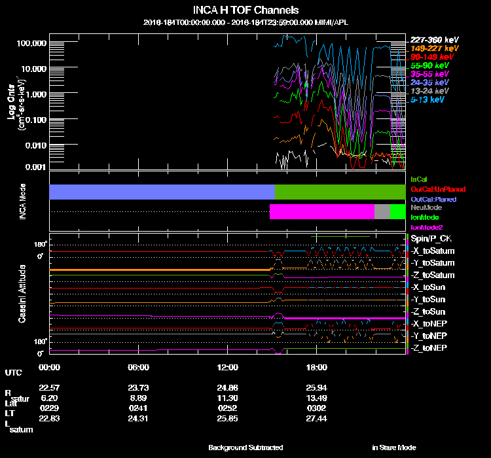Click the 'in Stare Mode' footer note
The width and height of the screenshot is (491, 458).
394,448
